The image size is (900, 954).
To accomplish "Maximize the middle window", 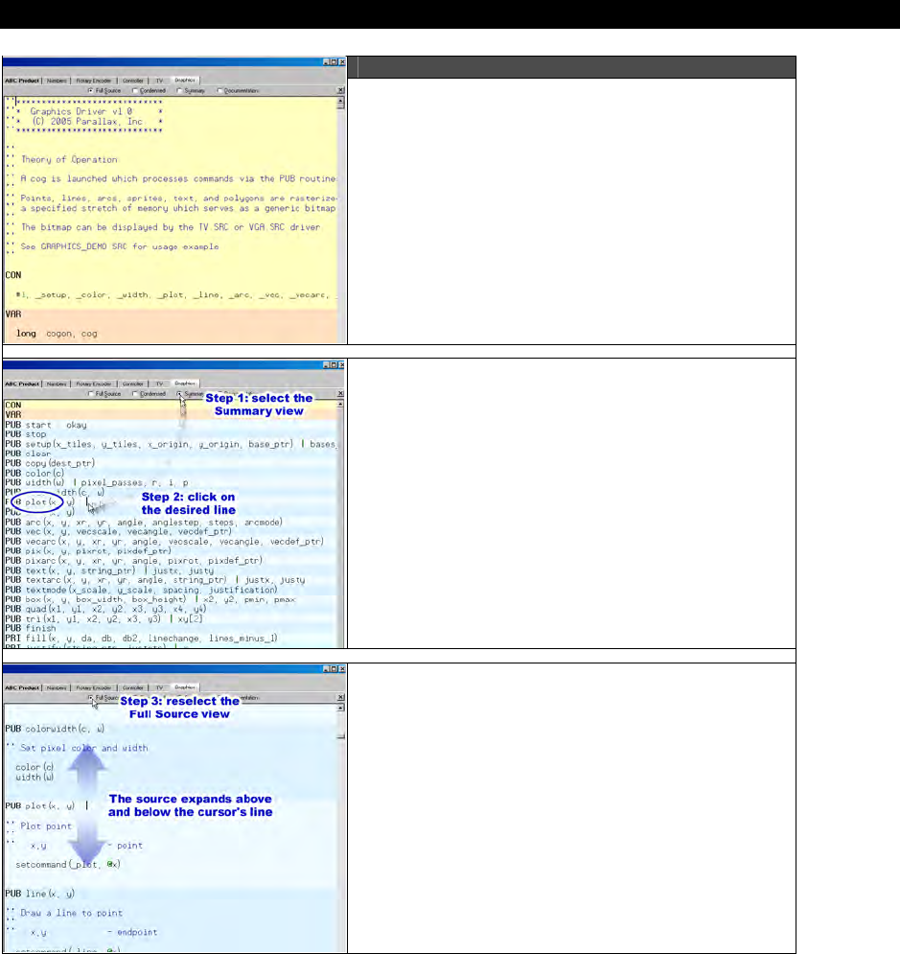I will (x=334, y=365).
